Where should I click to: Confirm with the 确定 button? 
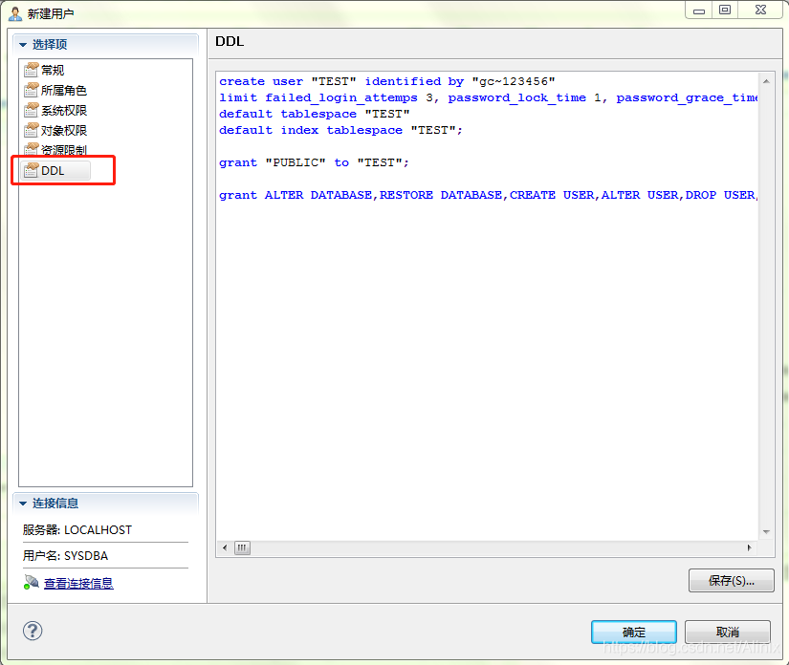click(x=633, y=632)
